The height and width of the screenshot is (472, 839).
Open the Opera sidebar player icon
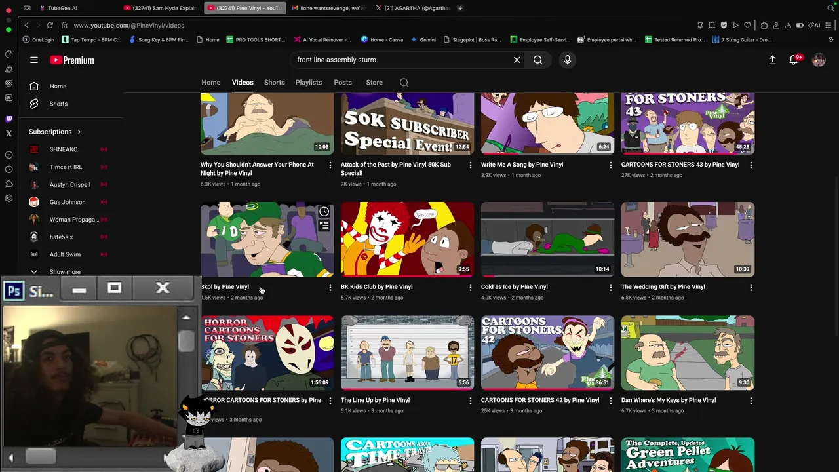tap(9, 155)
